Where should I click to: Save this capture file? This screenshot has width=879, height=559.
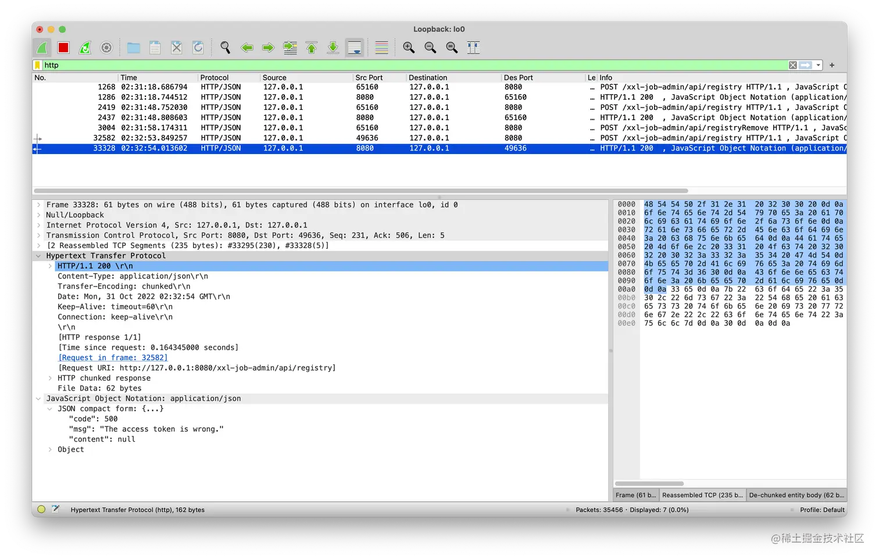(155, 48)
